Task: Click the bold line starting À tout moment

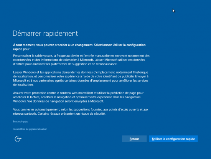Action: pyautogui.click(x=79, y=45)
